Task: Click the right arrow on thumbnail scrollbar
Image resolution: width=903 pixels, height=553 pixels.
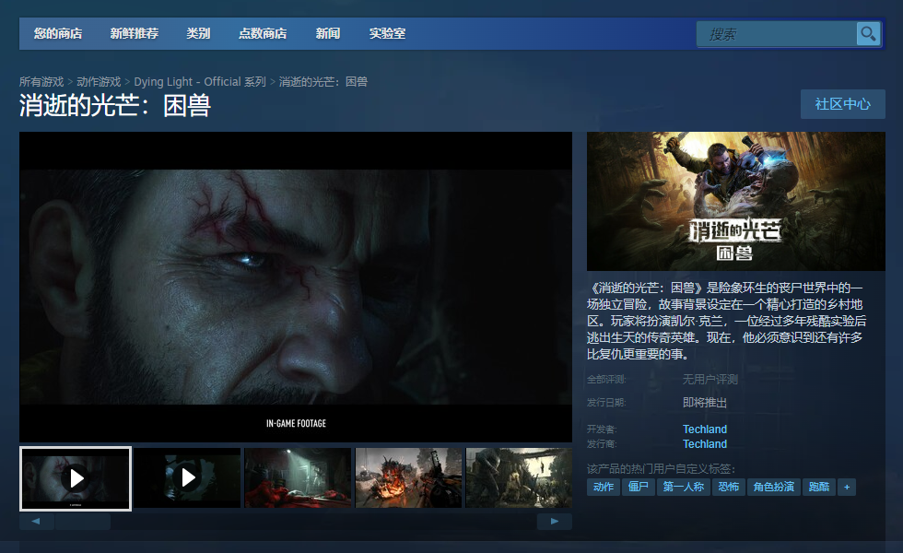Action: point(555,522)
